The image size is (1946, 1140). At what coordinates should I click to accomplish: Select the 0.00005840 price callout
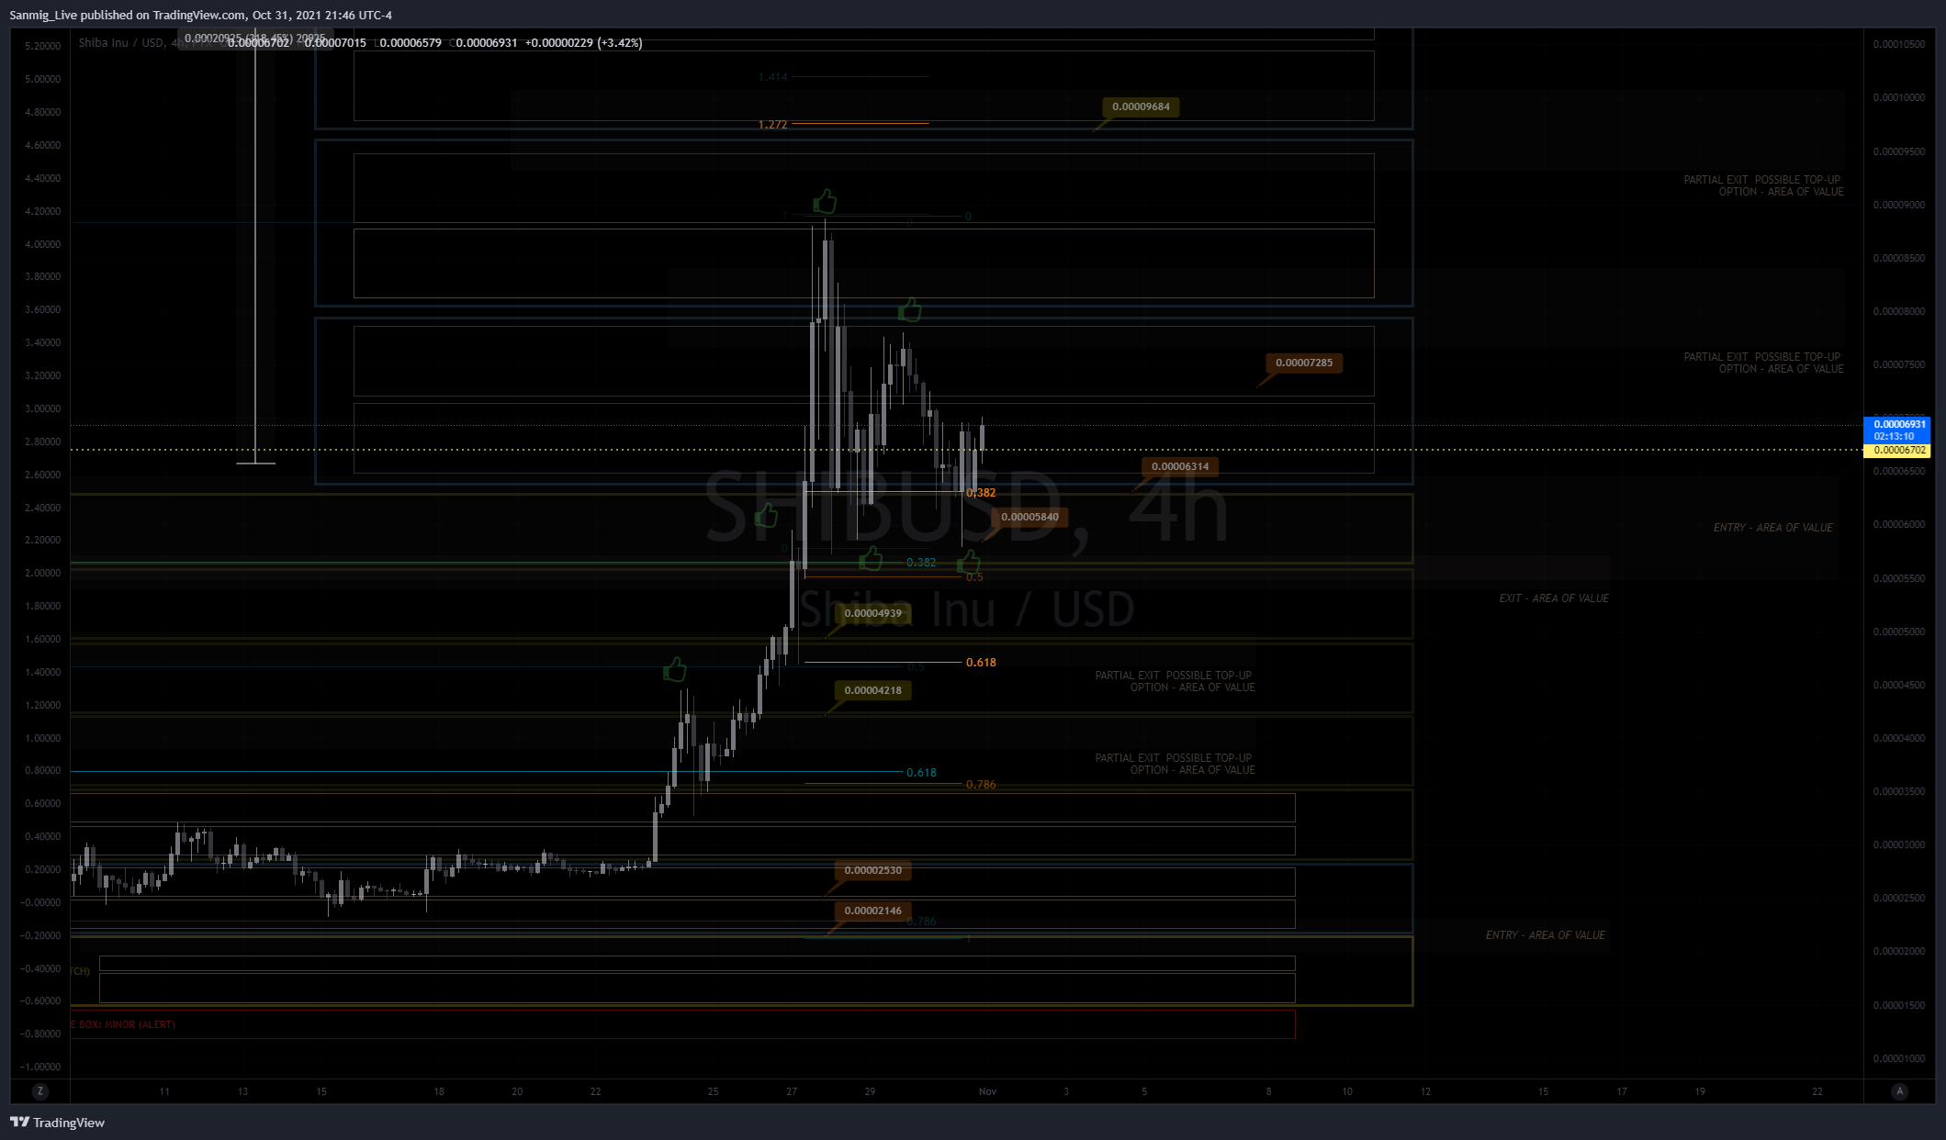point(1029,517)
